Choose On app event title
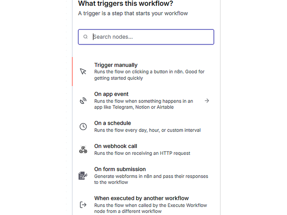Image resolution: width=287 pixels, height=215 pixels. 111,94
